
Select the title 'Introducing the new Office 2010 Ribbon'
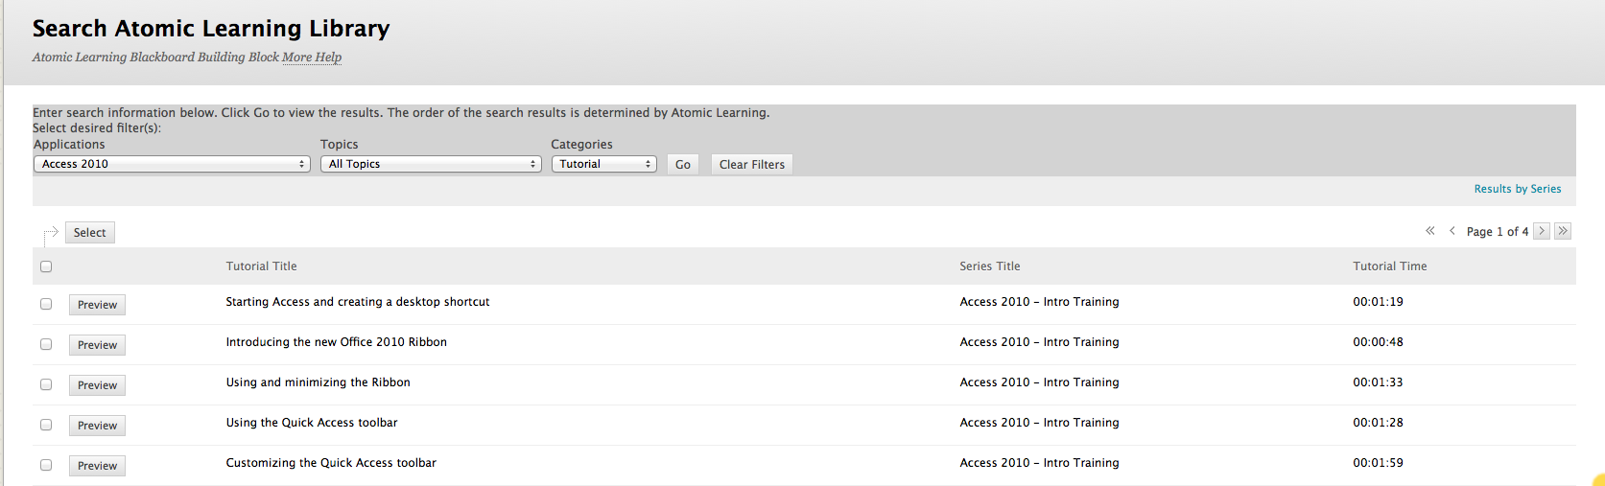pyautogui.click(x=337, y=342)
